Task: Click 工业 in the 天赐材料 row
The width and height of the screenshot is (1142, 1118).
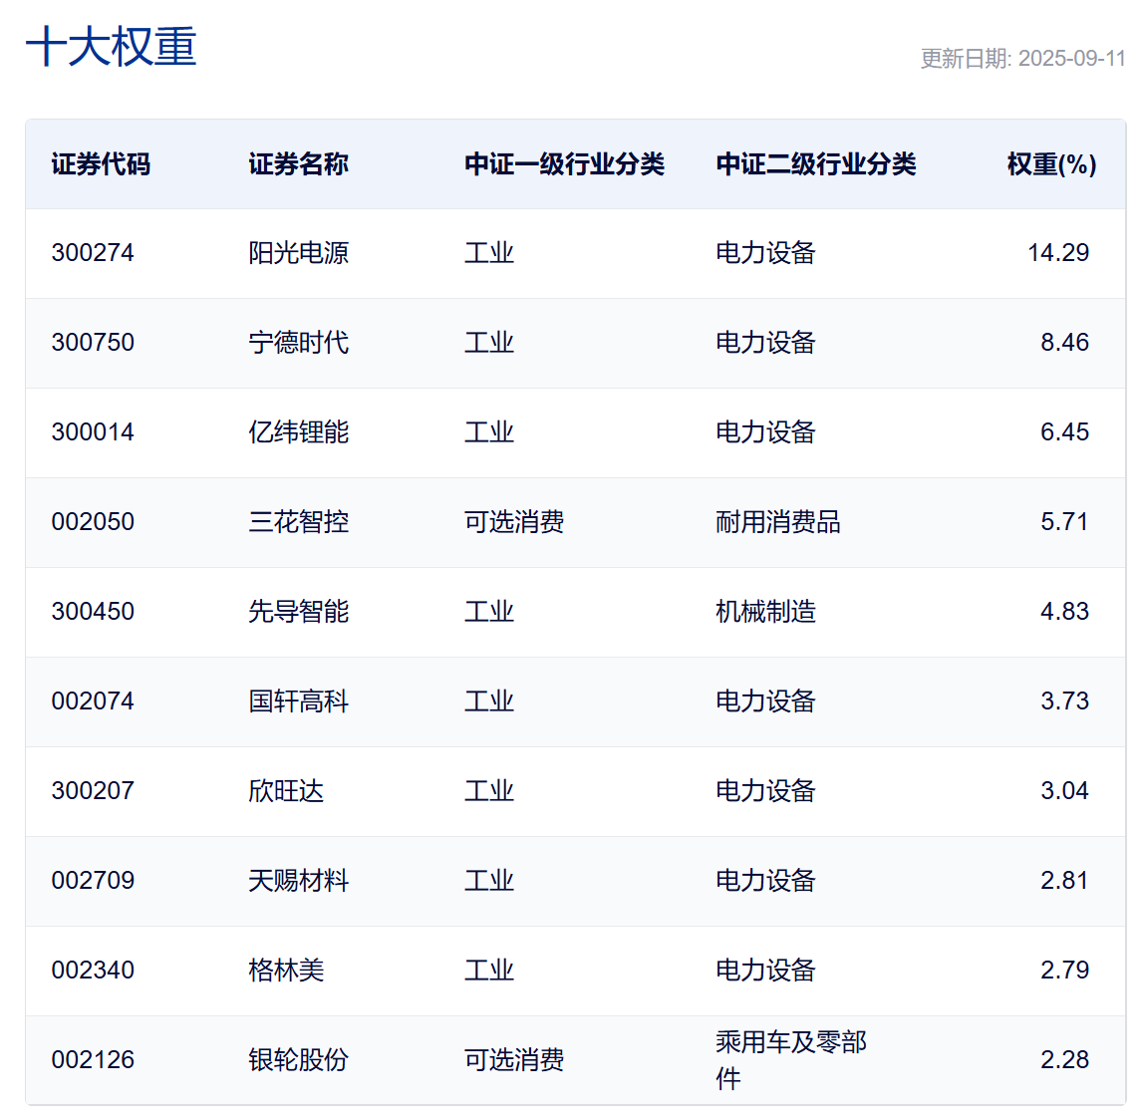Action: pos(489,881)
